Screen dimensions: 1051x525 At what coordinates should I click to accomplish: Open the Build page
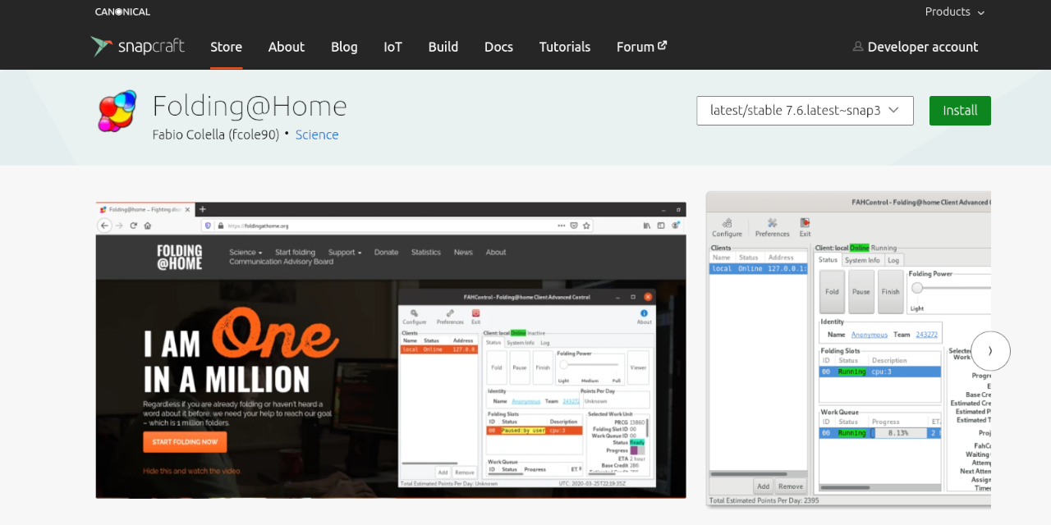[443, 47]
